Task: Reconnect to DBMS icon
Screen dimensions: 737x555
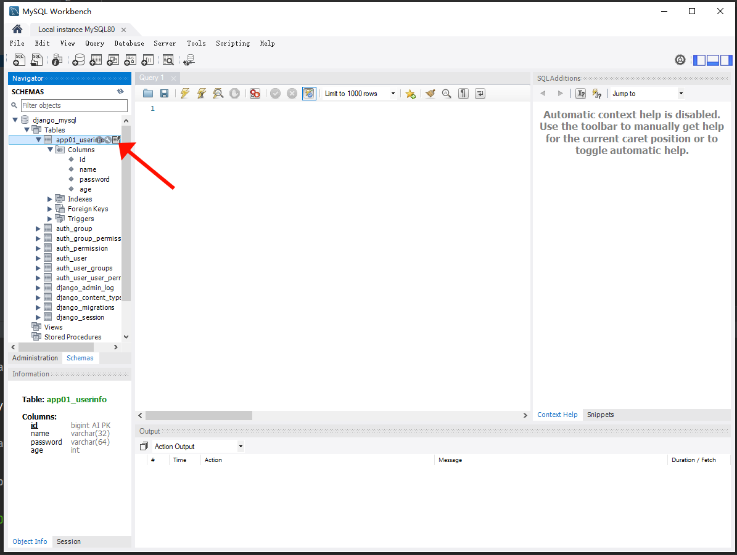Action: point(189,60)
